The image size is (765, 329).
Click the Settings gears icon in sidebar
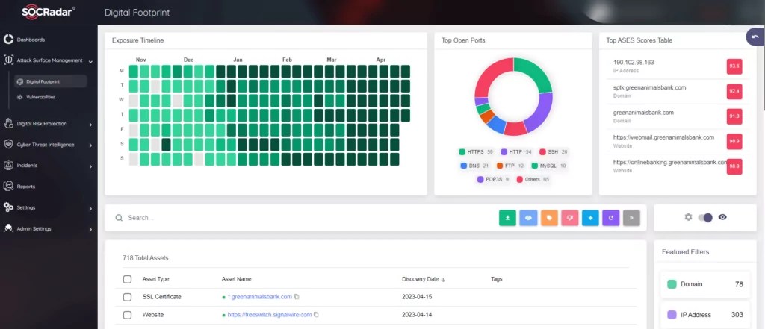click(x=8, y=207)
